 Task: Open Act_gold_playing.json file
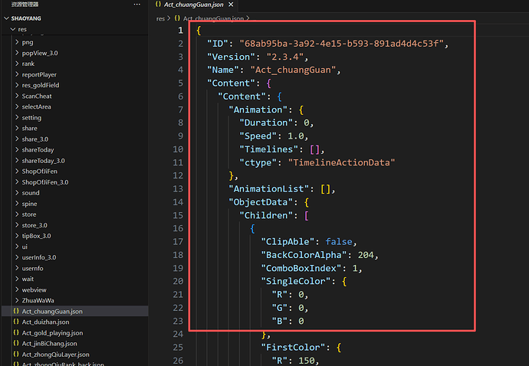tap(52, 333)
